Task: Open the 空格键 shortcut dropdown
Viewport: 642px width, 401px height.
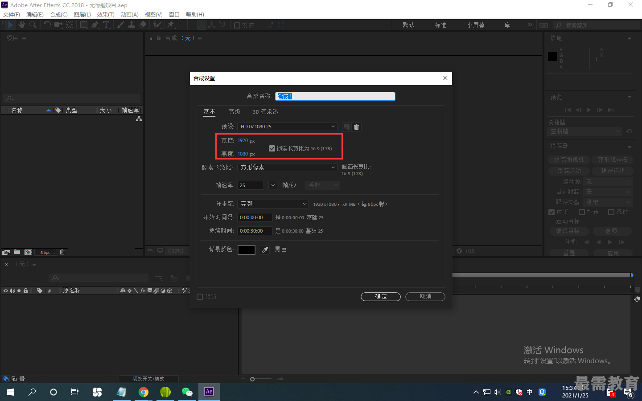Action: coord(584,131)
